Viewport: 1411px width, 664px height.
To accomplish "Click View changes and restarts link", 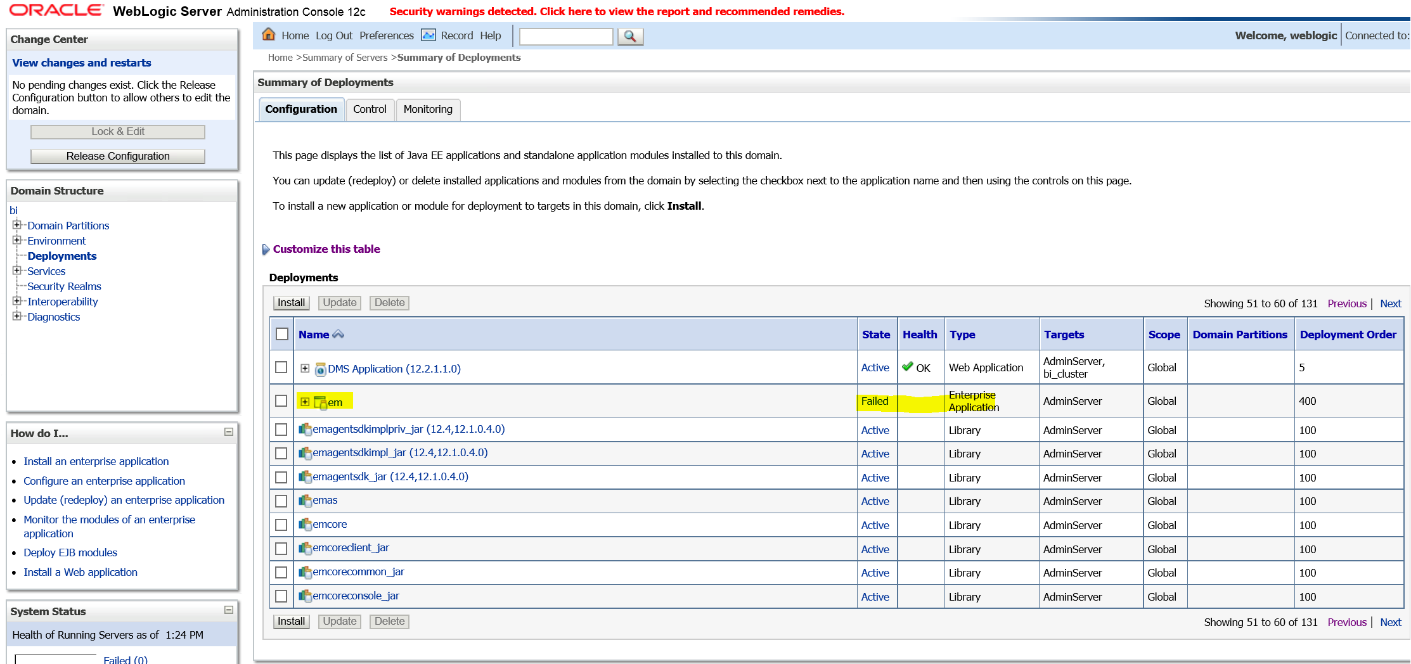I will pyautogui.click(x=82, y=63).
